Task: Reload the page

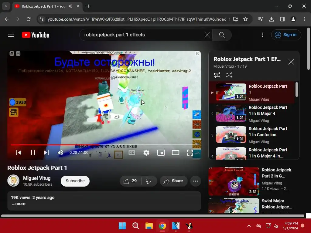Action: pyautogui.click(x=29, y=19)
